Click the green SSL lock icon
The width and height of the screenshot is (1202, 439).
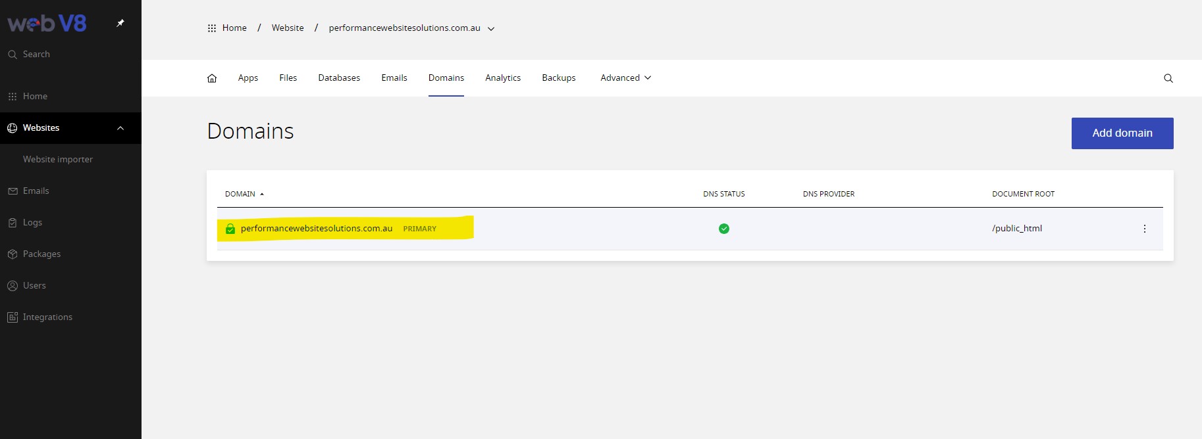pyautogui.click(x=230, y=229)
